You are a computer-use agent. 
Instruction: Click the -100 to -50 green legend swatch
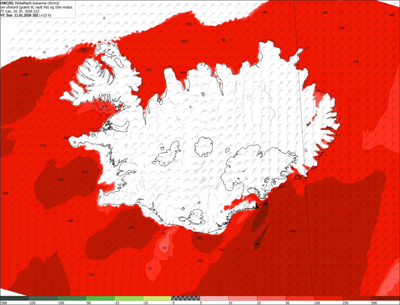[x=72, y=298]
